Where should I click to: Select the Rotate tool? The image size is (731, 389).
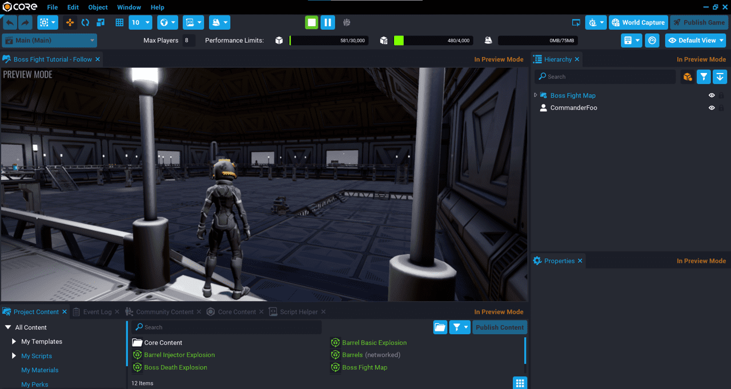tap(85, 23)
